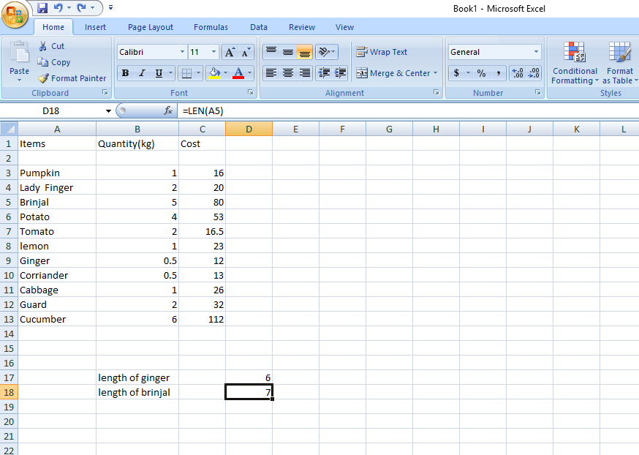Screen dimensions: 639x455
Task: Apply Accounting dollar number format
Action: (456, 73)
